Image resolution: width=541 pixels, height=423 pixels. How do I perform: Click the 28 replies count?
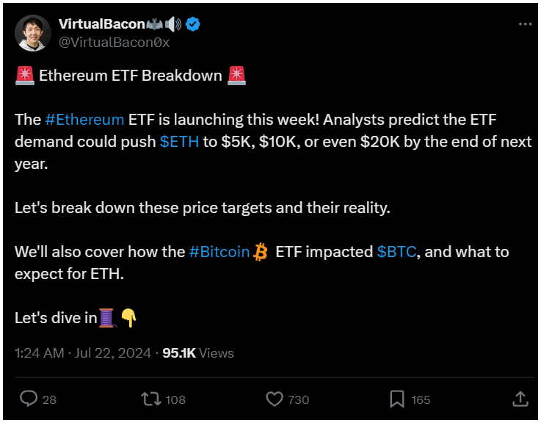(49, 399)
